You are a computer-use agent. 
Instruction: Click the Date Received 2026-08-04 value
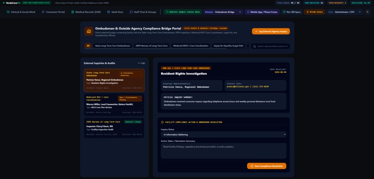[280, 72]
